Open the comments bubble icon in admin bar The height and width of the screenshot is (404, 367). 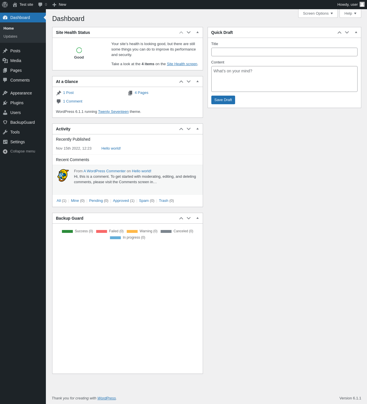click(40, 5)
